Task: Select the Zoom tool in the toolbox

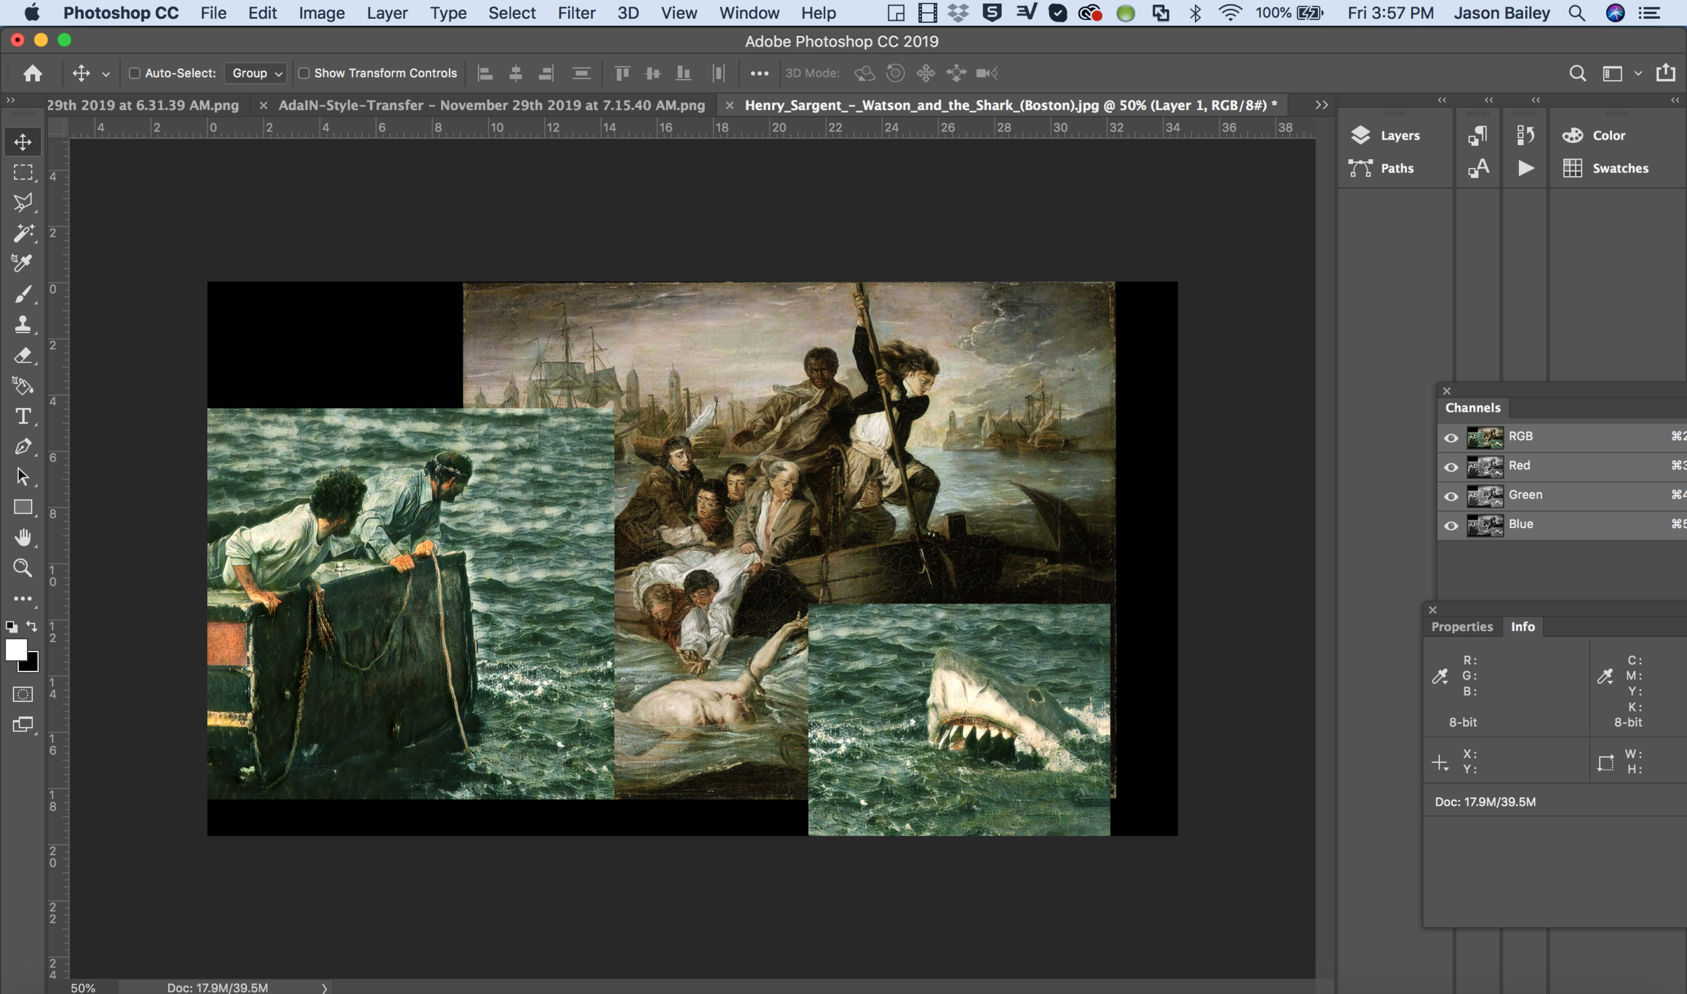Action: click(x=23, y=568)
